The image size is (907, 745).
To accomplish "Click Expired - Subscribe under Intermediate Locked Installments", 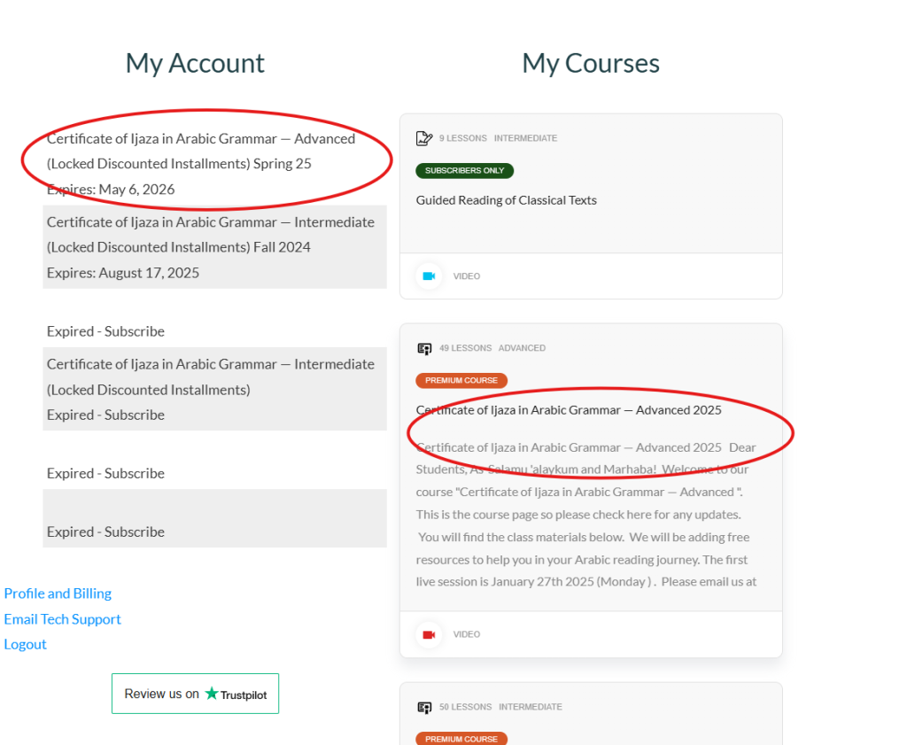I will coord(105,415).
